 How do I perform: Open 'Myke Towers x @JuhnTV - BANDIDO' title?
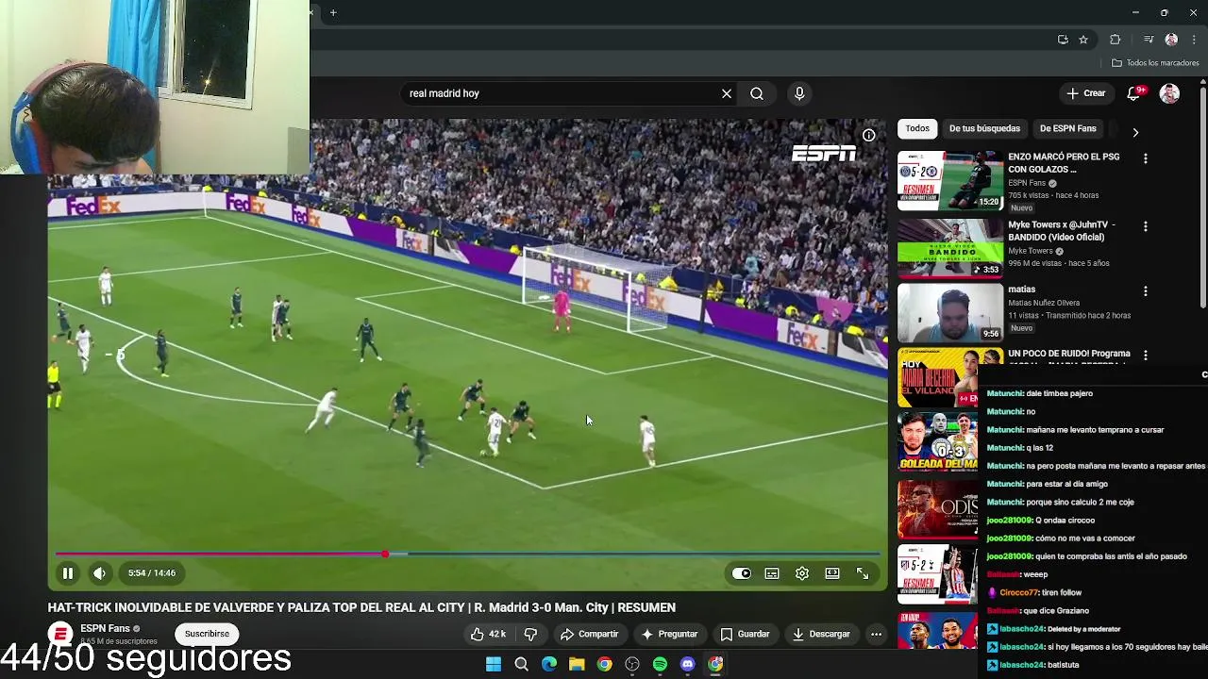[x=1062, y=231]
